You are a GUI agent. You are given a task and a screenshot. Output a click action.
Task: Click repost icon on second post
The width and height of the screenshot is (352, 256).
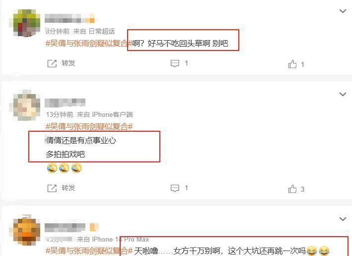click(52, 188)
